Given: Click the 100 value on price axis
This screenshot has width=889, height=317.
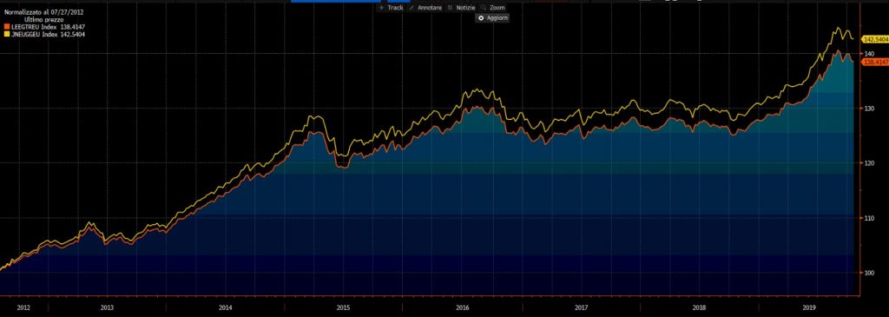Looking at the screenshot, I should click(868, 273).
